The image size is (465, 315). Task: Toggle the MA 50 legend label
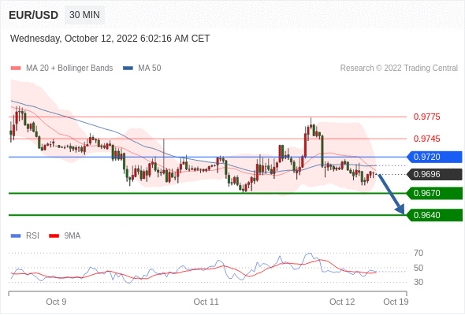[150, 69]
